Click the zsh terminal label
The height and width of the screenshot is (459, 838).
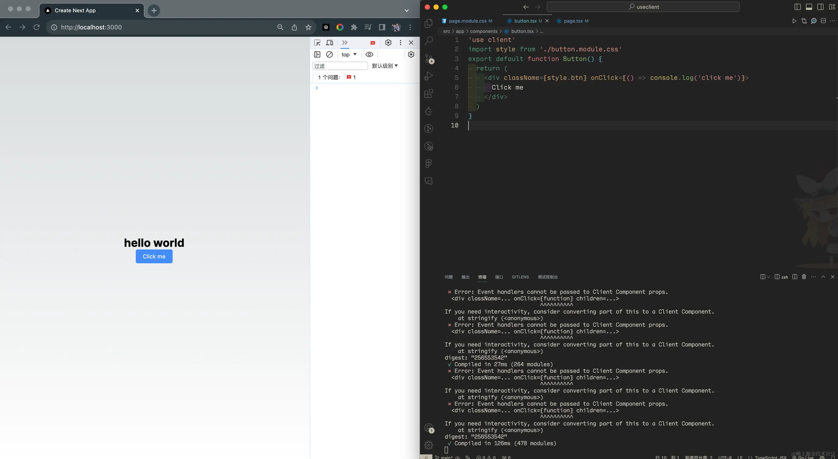click(x=781, y=277)
